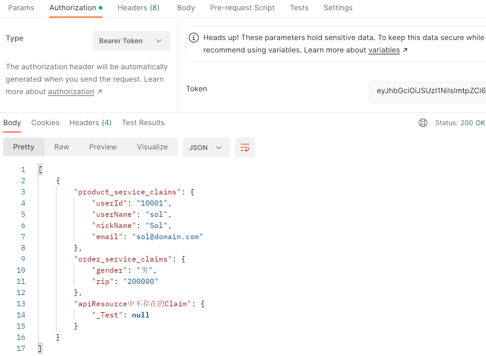This screenshot has height=356, width=486.
Task: Click the "order_service_claims" key
Action: pyautogui.click(x=123, y=259)
